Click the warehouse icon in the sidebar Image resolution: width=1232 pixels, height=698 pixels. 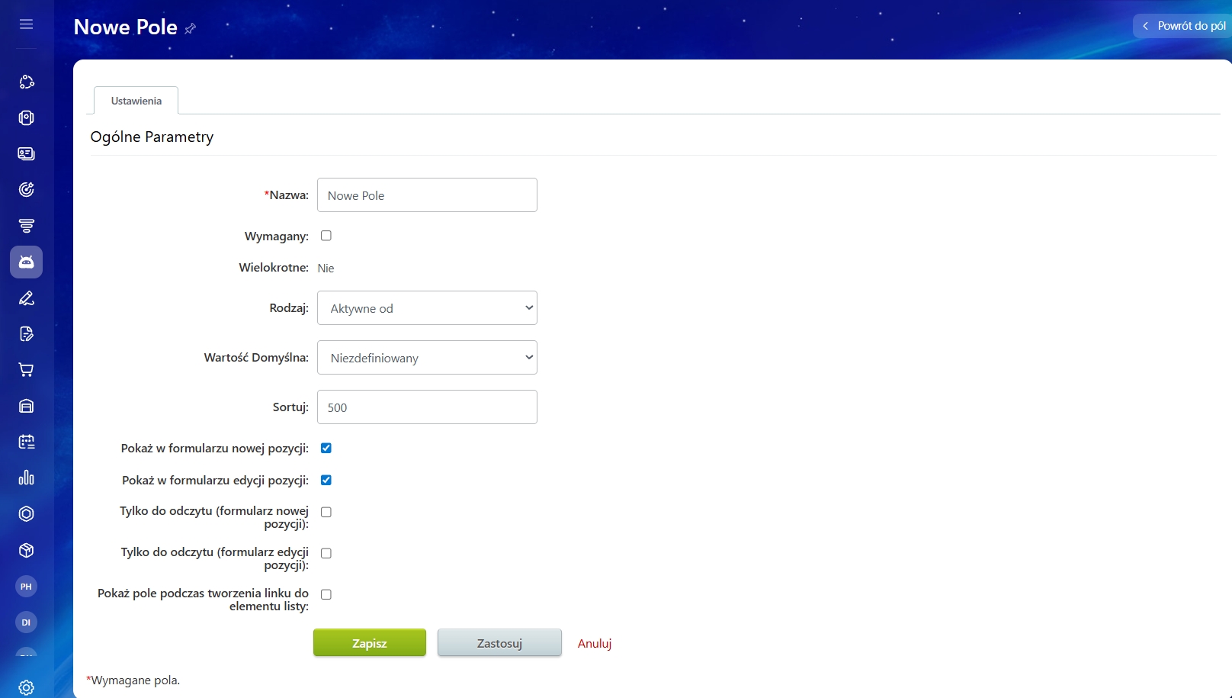tap(26, 406)
